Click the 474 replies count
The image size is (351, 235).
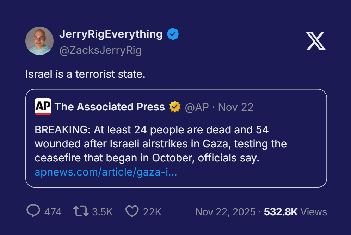tap(53, 212)
